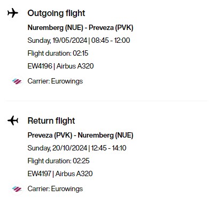Click the Sunday, 20/10/2024 date line
Viewport: 210px width, 204px height.
[x=77, y=148]
